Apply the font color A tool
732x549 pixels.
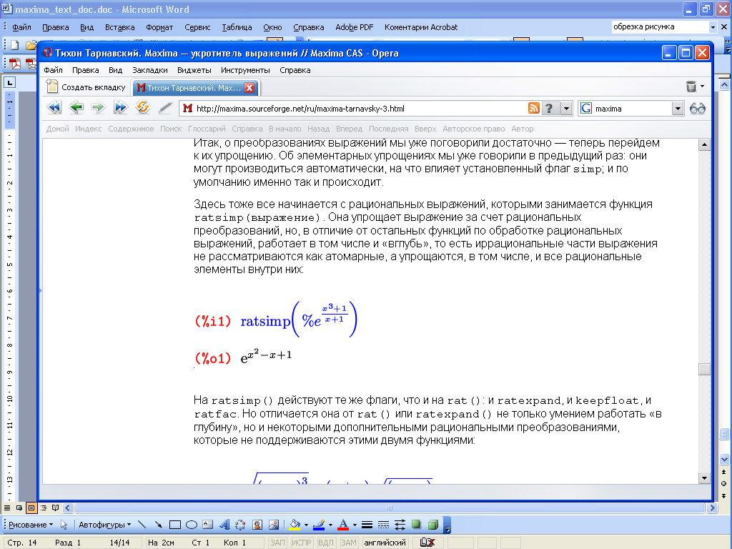[x=343, y=525]
